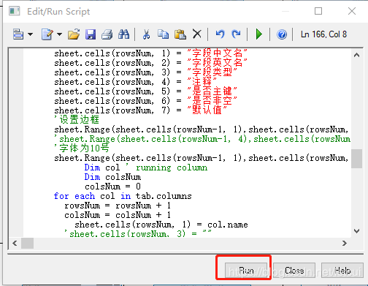368x286 pixels.
Task: Click the horizontal scrollbar thumb
Action: pos(27,243)
